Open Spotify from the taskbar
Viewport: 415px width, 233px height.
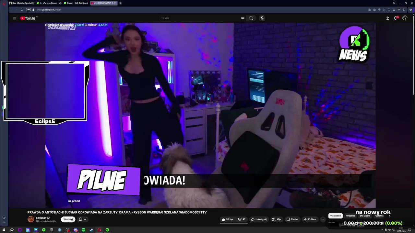83,230
